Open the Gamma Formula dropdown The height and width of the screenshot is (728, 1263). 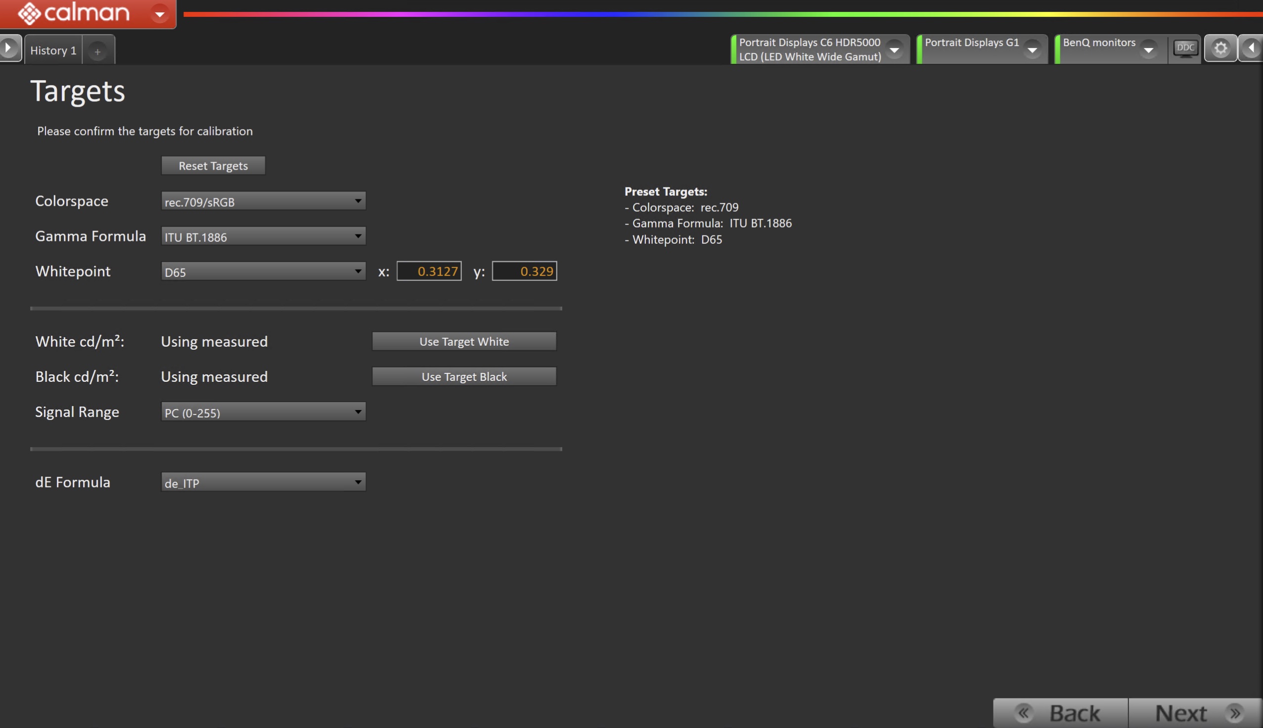263,236
